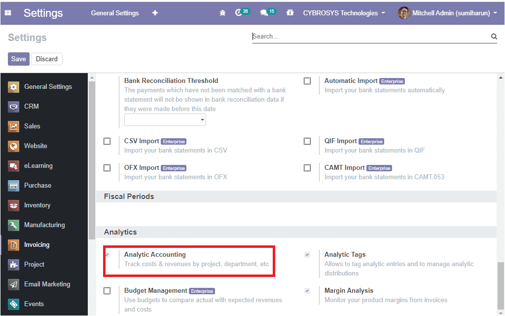Click the Margin Analysis setting title
505x316 pixels.
click(349, 291)
